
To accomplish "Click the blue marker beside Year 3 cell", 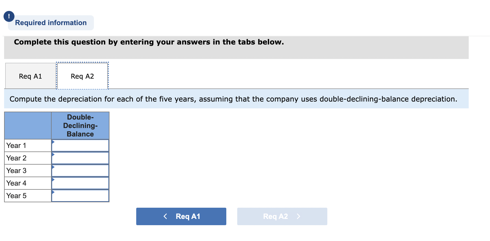I will (x=53, y=167).
